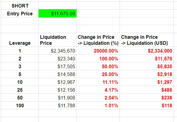Click the $5,835 USD change cell
The width and height of the screenshot is (177, 122).
pyautogui.click(x=147, y=66)
